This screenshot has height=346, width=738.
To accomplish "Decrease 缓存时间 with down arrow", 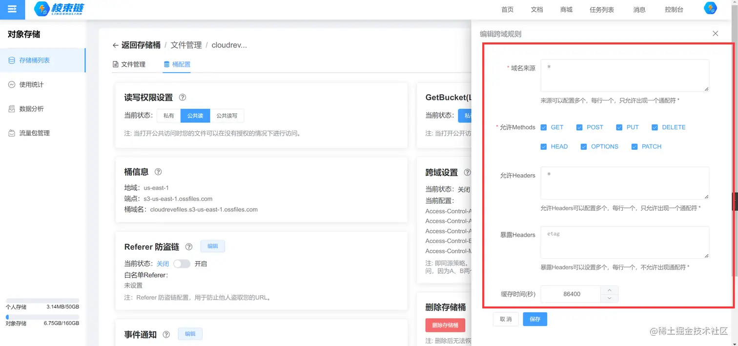I will click(610, 298).
